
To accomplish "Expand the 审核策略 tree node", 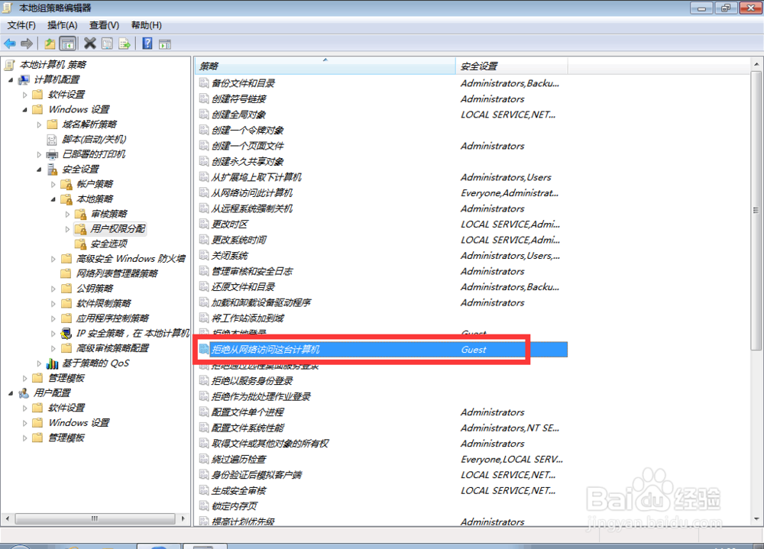I will coord(67,214).
